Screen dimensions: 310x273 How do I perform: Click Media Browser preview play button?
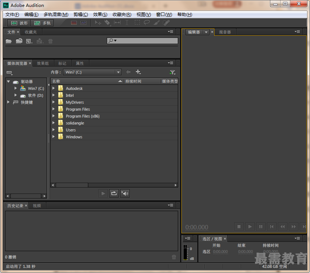(x=103, y=193)
